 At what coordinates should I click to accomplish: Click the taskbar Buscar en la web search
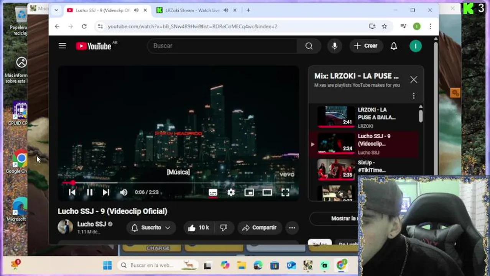pyautogui.click(x=157, y=265)
